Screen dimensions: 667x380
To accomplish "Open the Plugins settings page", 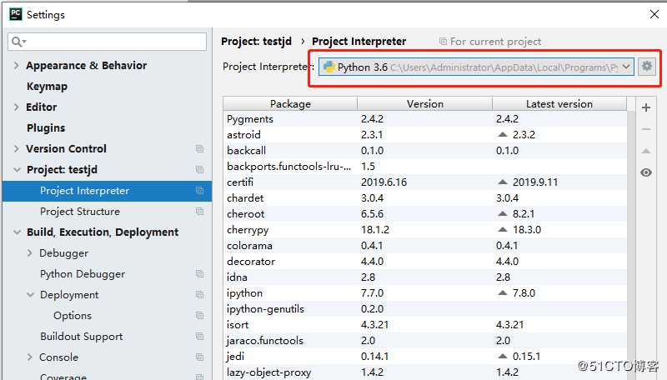I will point(46,128).
